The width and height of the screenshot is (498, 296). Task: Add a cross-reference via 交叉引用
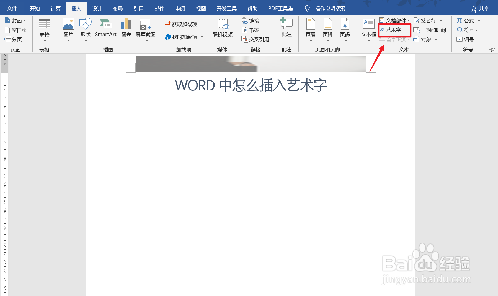[256, 39]
